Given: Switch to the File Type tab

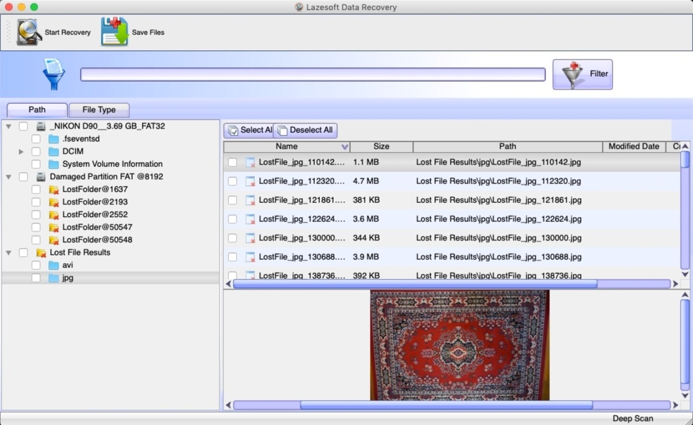Looking at the screenshot, I should pyautogui.click(x=99, y=110).
